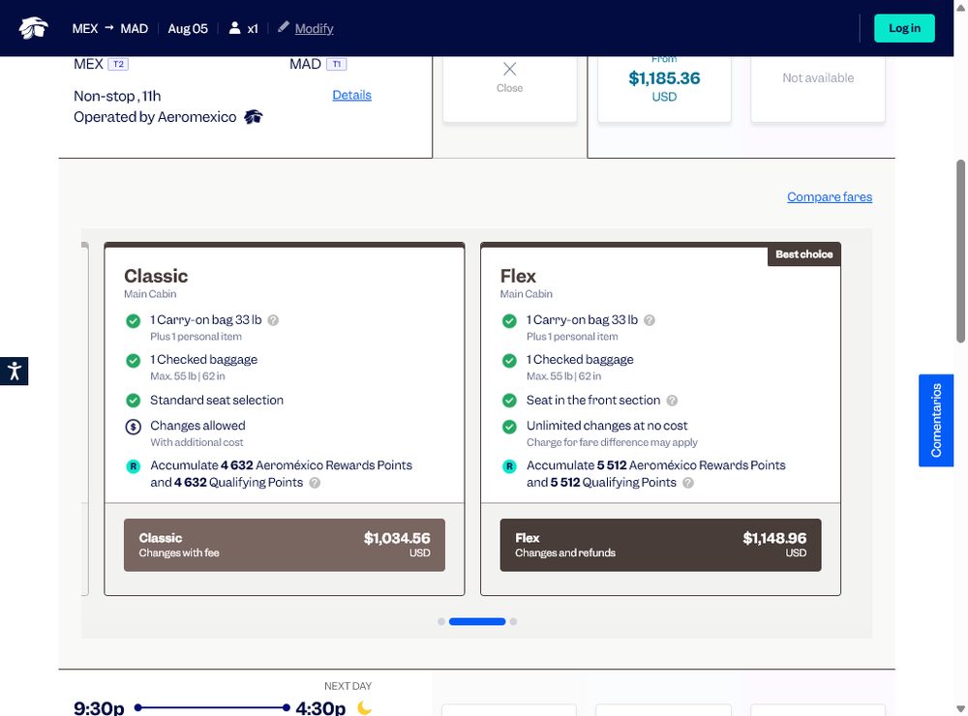The image size is (968, 716).
Task: Click the active blue carousel indicator
Action: pos(477,621)
